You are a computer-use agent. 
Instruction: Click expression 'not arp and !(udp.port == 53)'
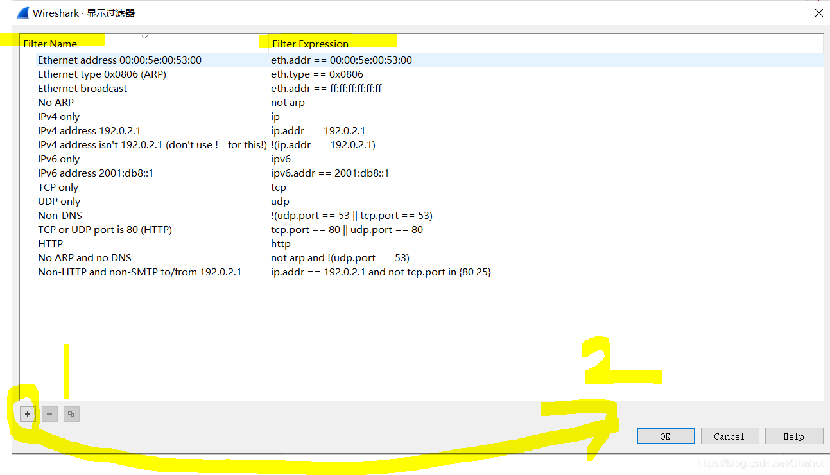point(340,257)
